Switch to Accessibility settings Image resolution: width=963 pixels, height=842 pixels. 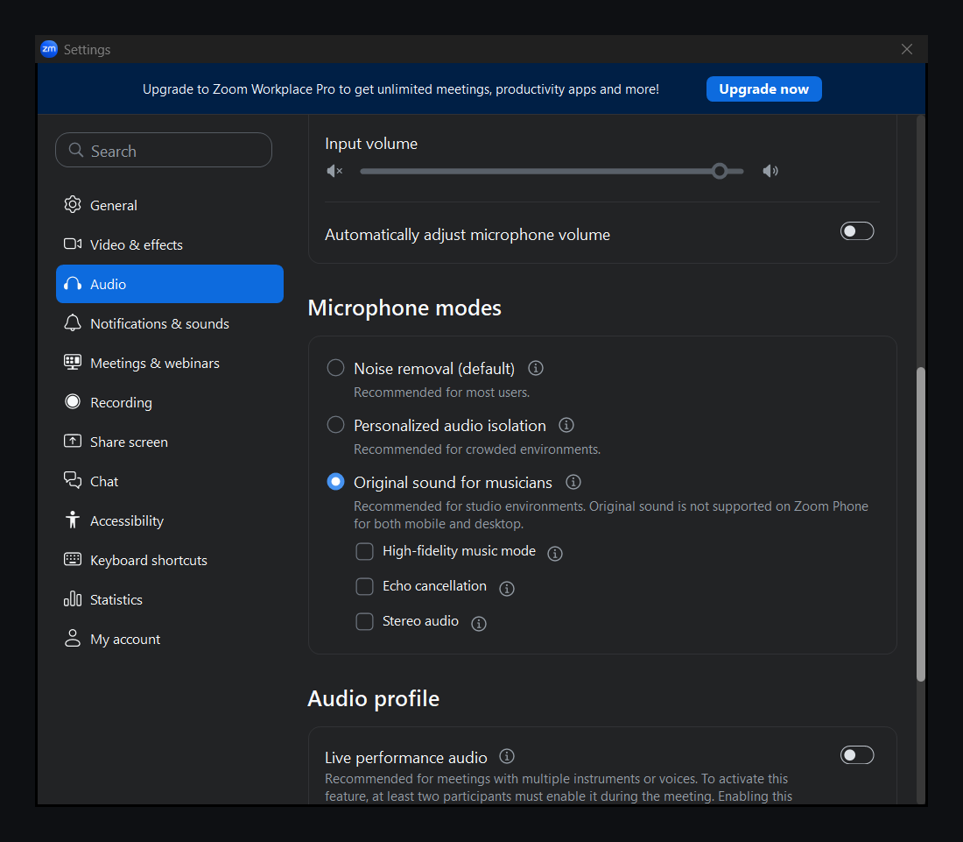[170, 520]
